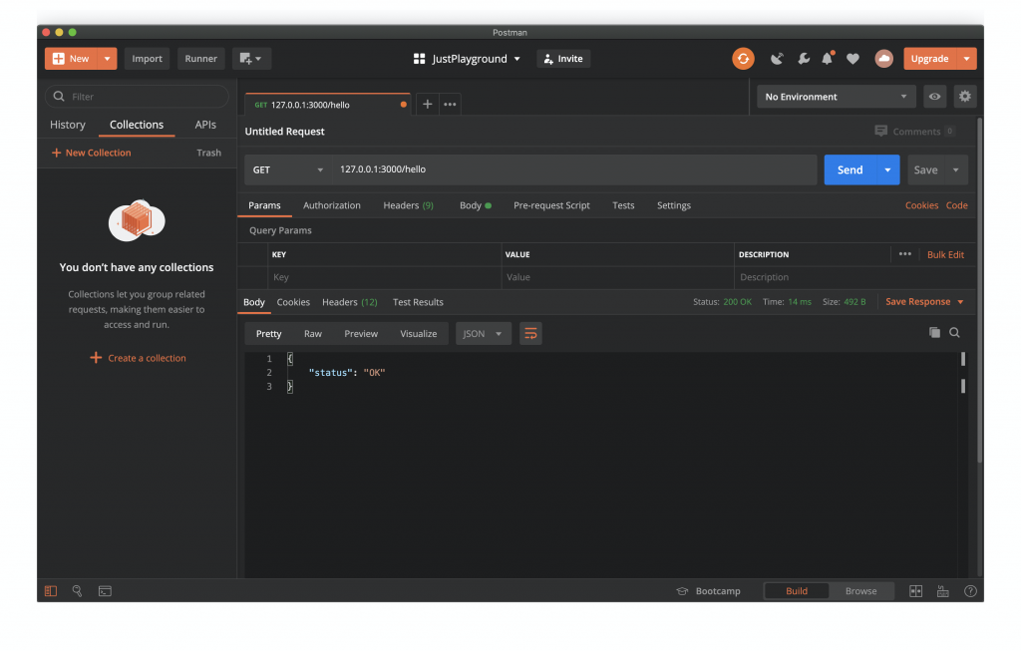Click the collections box illustration

[x=137, y=220]
